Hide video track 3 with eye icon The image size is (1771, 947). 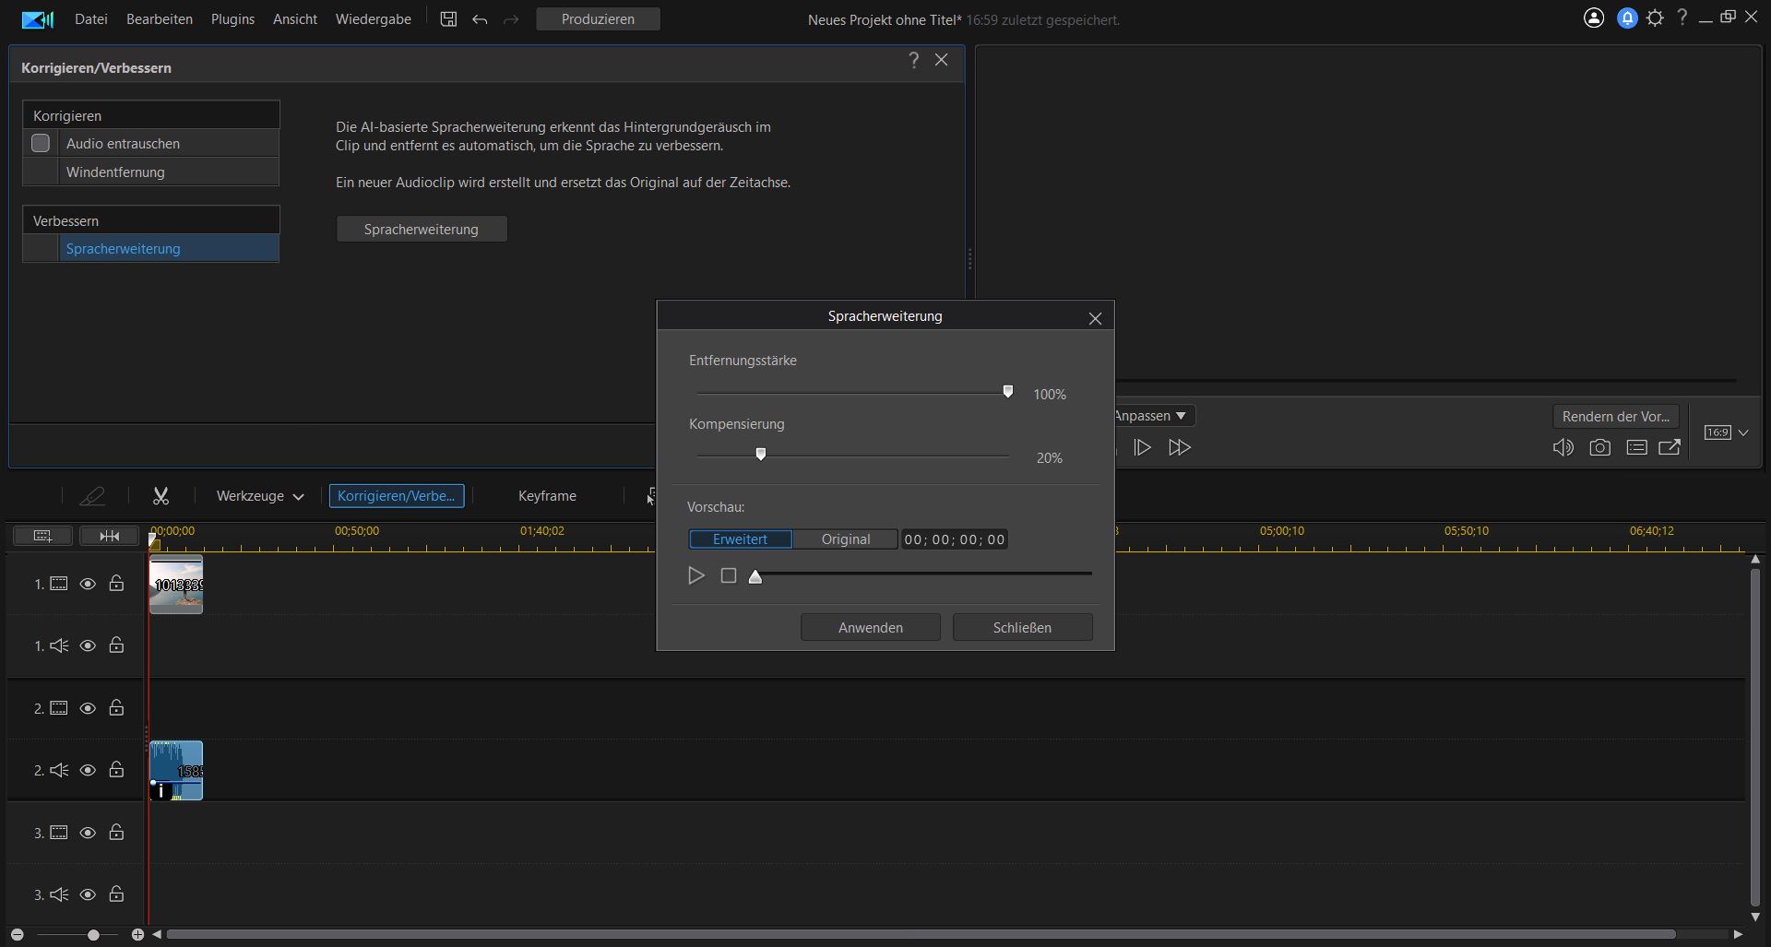tap(88, 833)
